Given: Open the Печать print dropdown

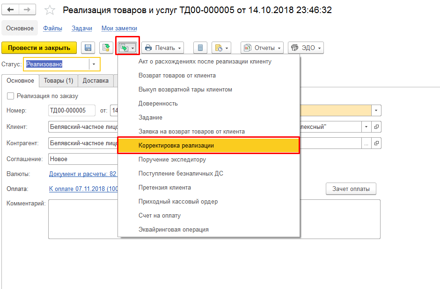Looking at the screenshot, I should [x=163, y=48].
